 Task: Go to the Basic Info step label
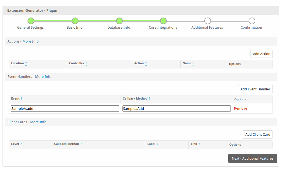[x=75, y=28]
